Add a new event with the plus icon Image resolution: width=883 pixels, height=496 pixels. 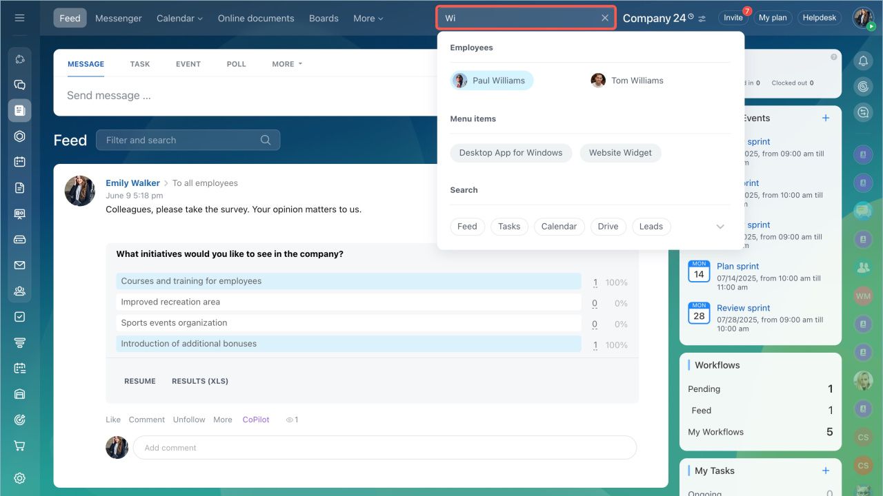pos(826,118)
